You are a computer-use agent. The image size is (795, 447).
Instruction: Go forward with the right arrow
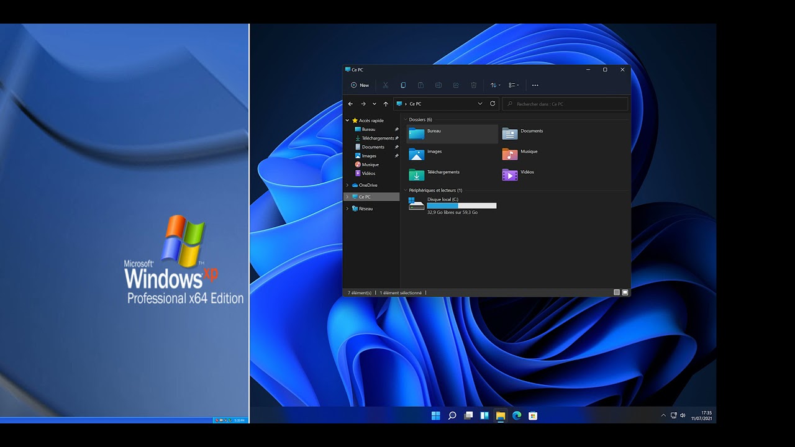[x=363, y=104]
